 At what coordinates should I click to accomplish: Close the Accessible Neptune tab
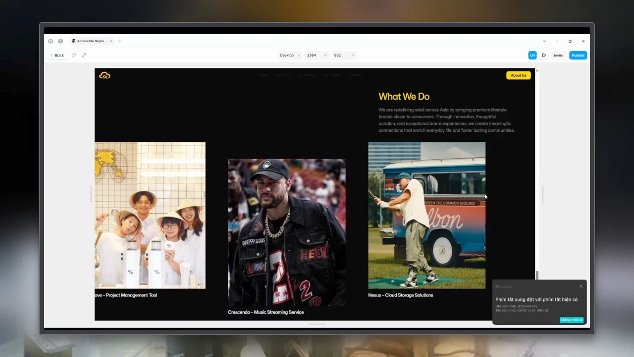[111, 41]
